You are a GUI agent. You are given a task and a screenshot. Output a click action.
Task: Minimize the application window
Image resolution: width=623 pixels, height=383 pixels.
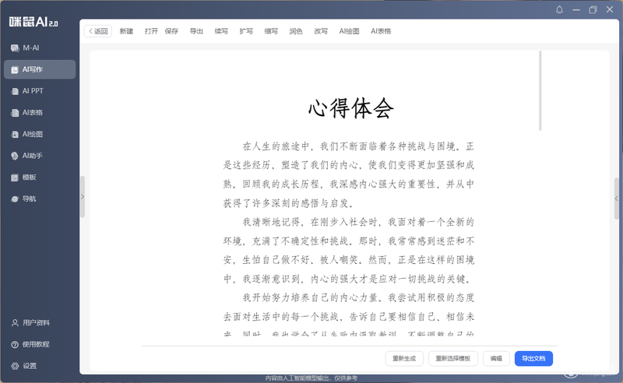[576, 9]
